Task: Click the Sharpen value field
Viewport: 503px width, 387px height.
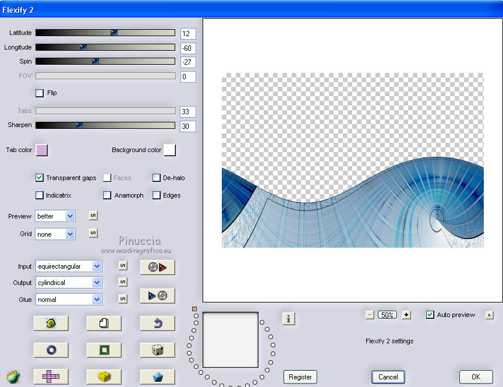Action: tap(188, 126)
